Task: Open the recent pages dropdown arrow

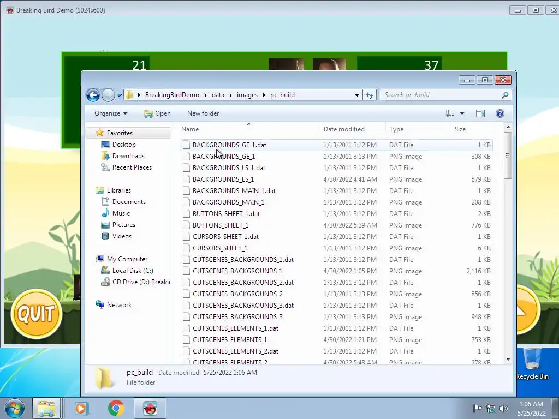Action: [x=119, y=95]
